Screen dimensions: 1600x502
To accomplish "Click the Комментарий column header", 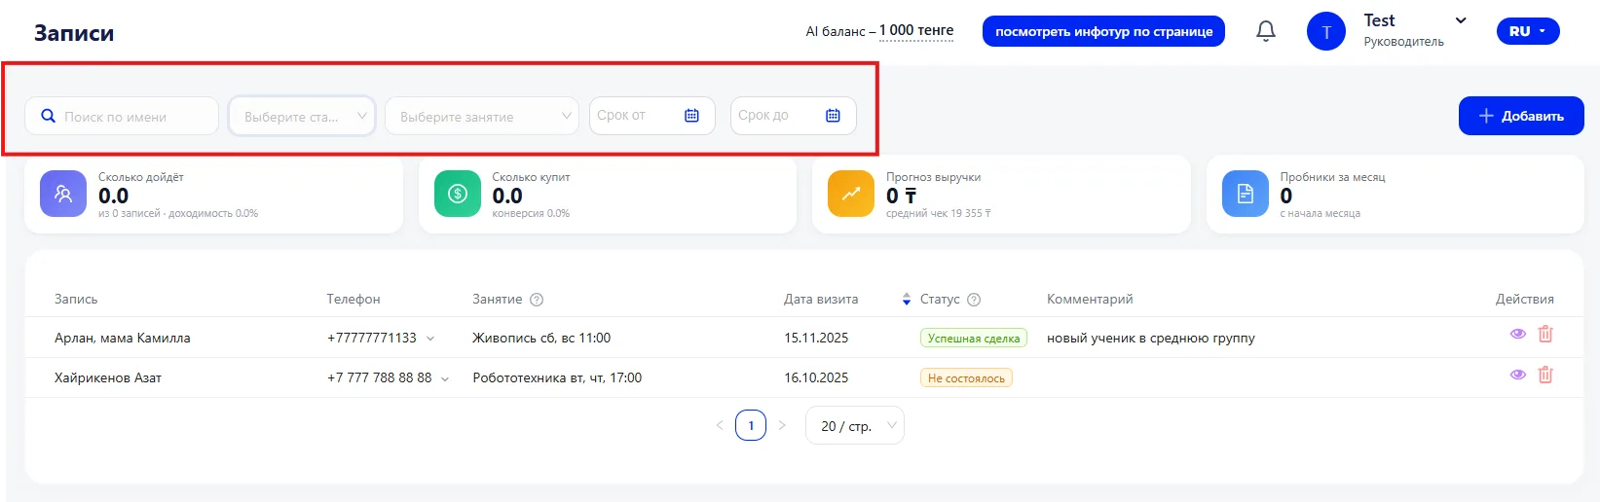I will click(1090, 300).
